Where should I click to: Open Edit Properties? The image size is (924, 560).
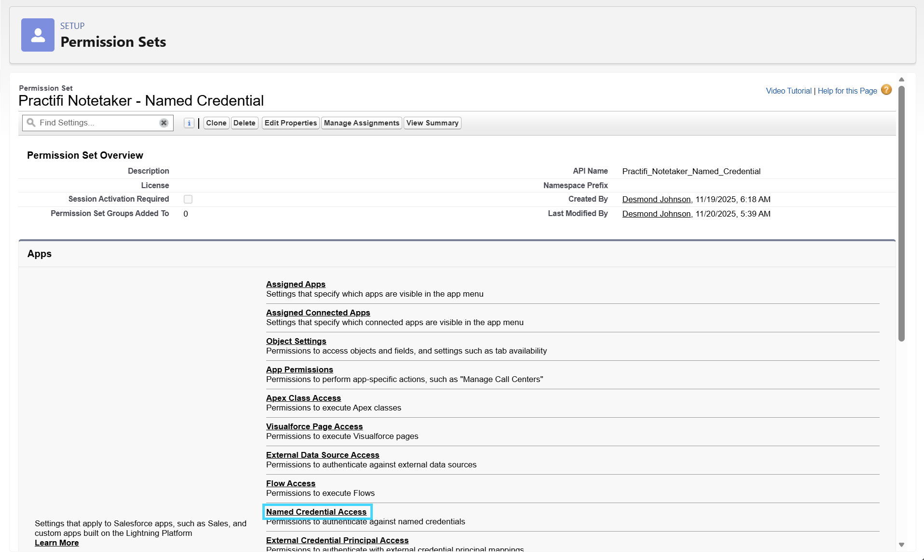(x=291, y=123)
